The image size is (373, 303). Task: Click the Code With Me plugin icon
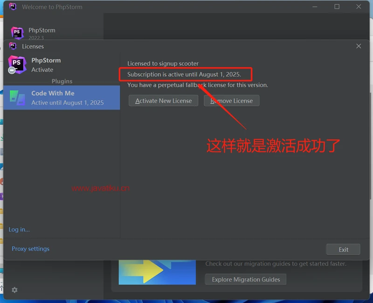tap(18, 98)
